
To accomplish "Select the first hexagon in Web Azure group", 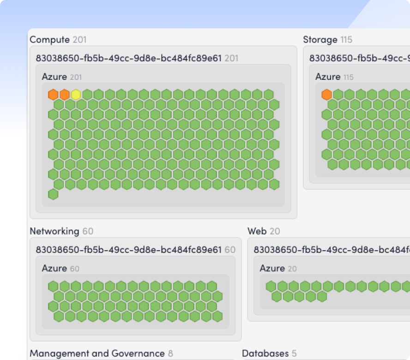I will tap(271, 286).
